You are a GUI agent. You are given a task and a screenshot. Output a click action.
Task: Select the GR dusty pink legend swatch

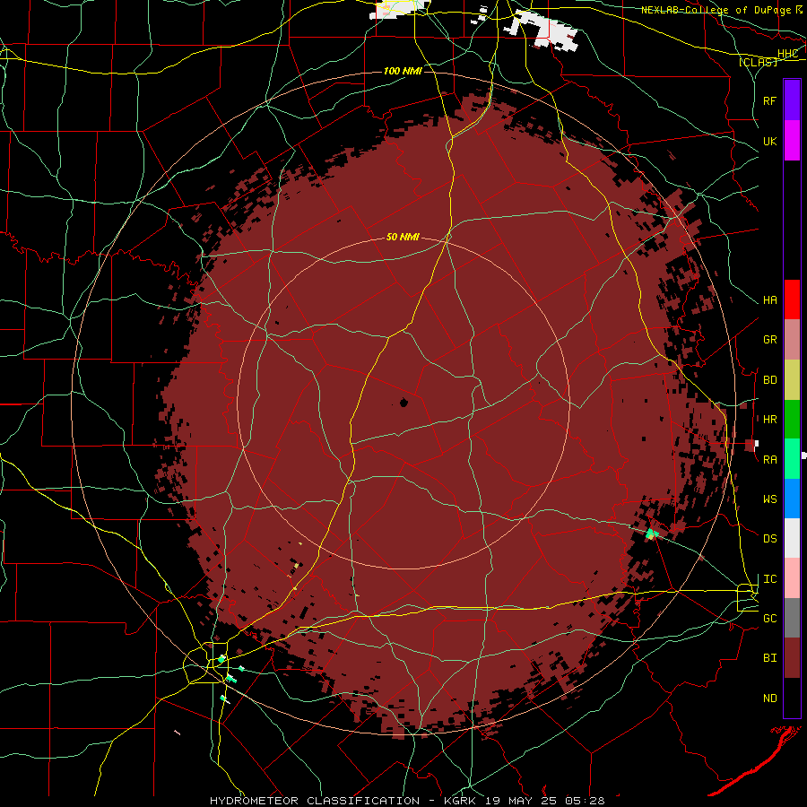click(x=792, y=339)
